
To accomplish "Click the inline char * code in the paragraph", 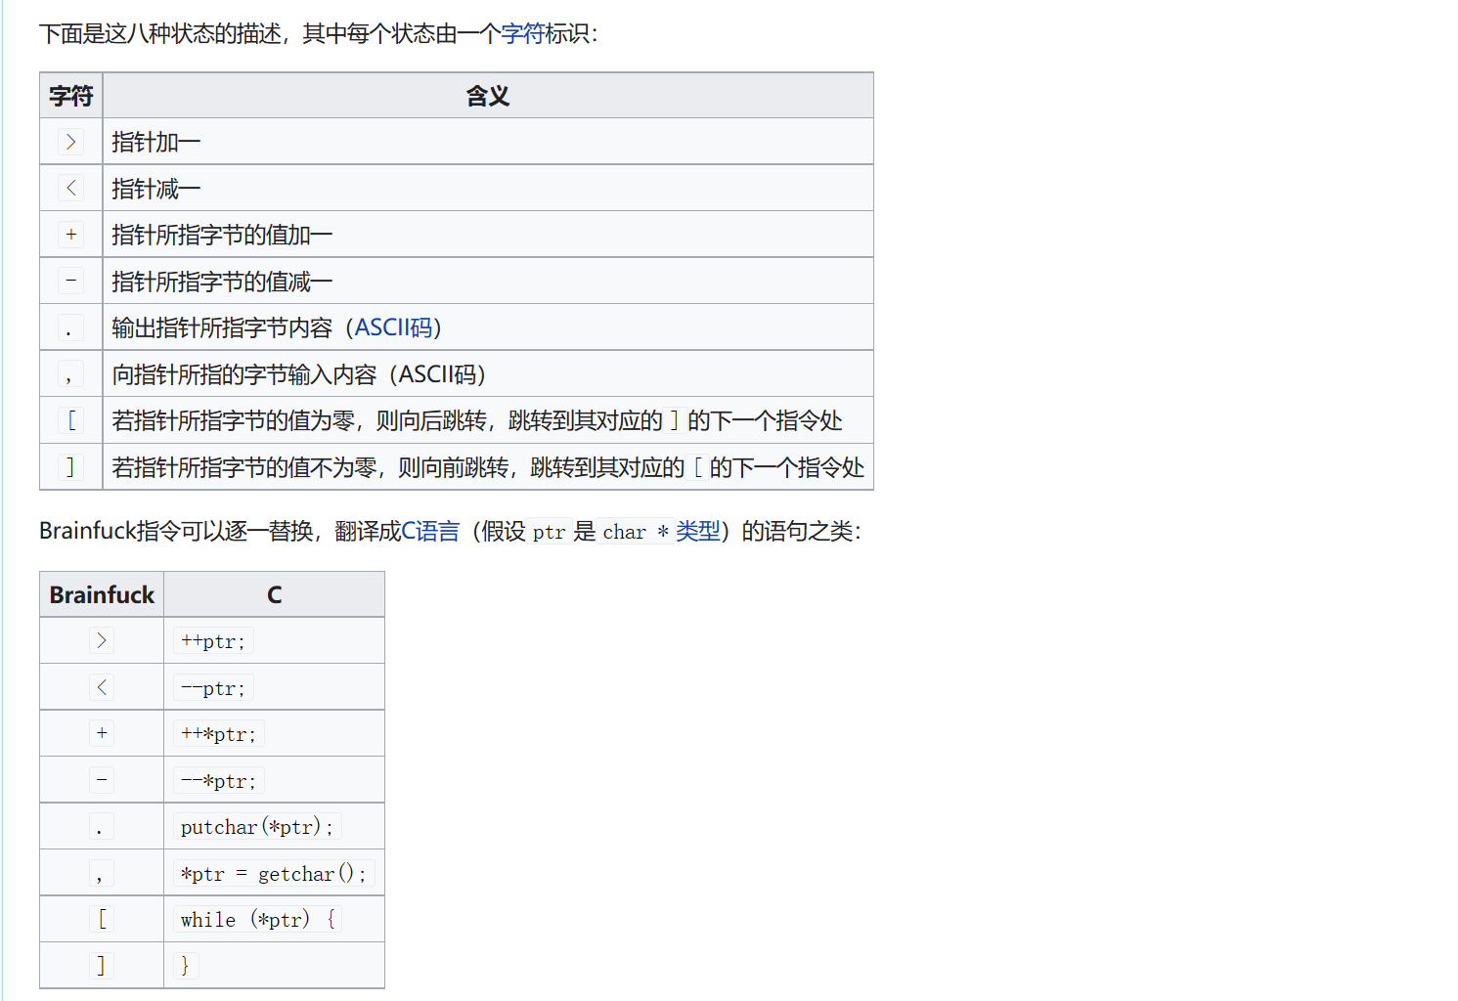I will [635, 532].
